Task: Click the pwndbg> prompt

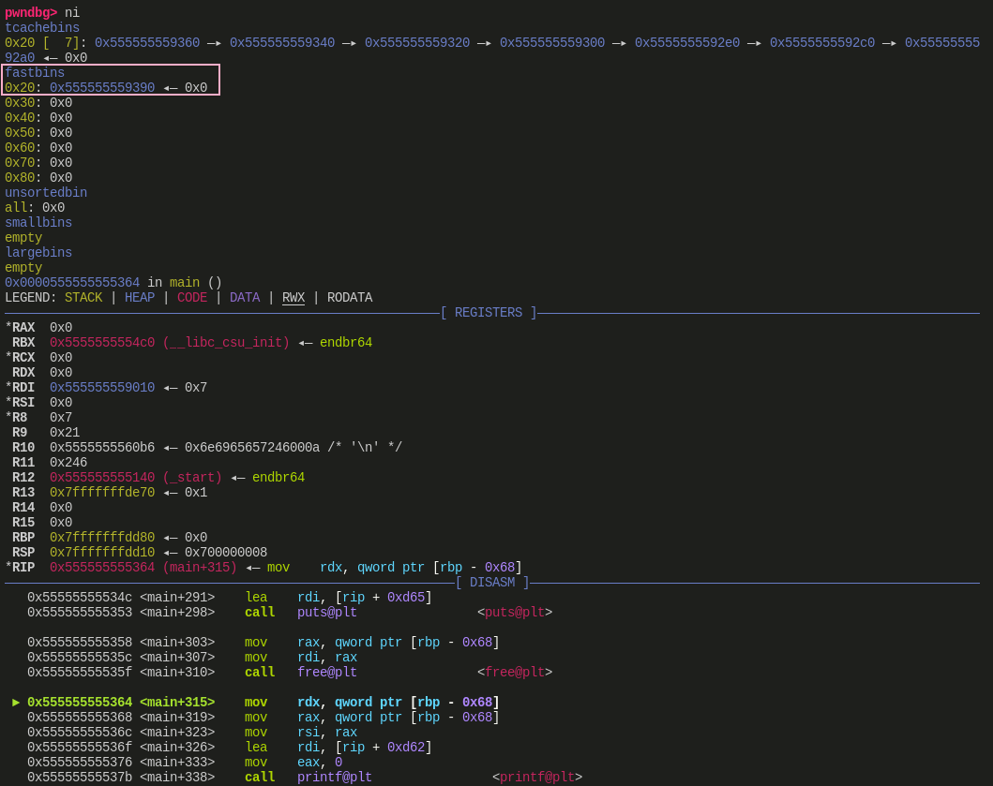Action: [30, 13]
